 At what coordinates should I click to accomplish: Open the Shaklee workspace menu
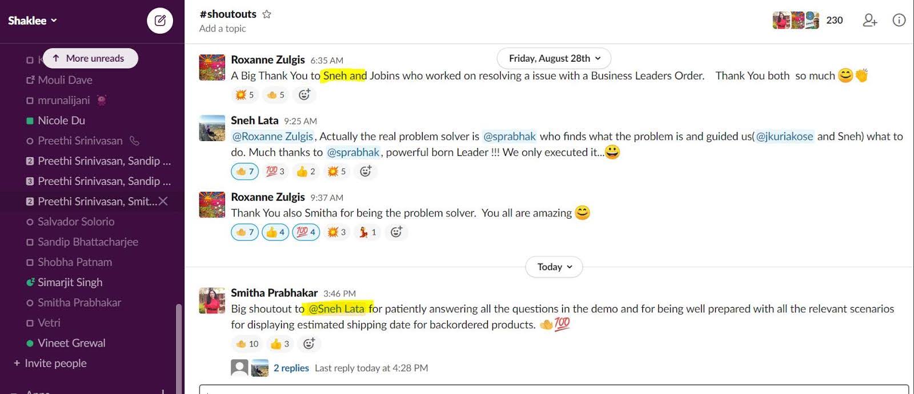click(32, 21)
